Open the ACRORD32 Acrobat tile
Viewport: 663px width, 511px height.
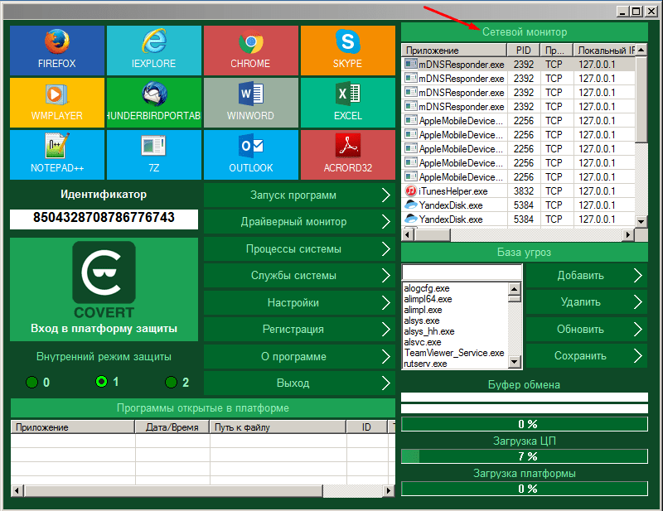(x=347, y=154)
